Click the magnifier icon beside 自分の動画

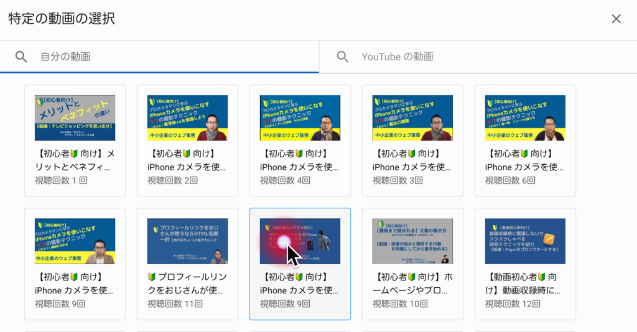pyautogui.click(x=21, y=57)
